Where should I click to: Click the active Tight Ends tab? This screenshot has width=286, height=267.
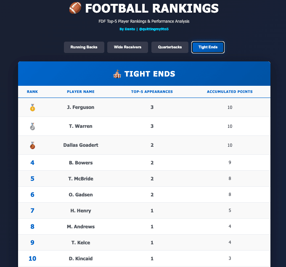208,48
